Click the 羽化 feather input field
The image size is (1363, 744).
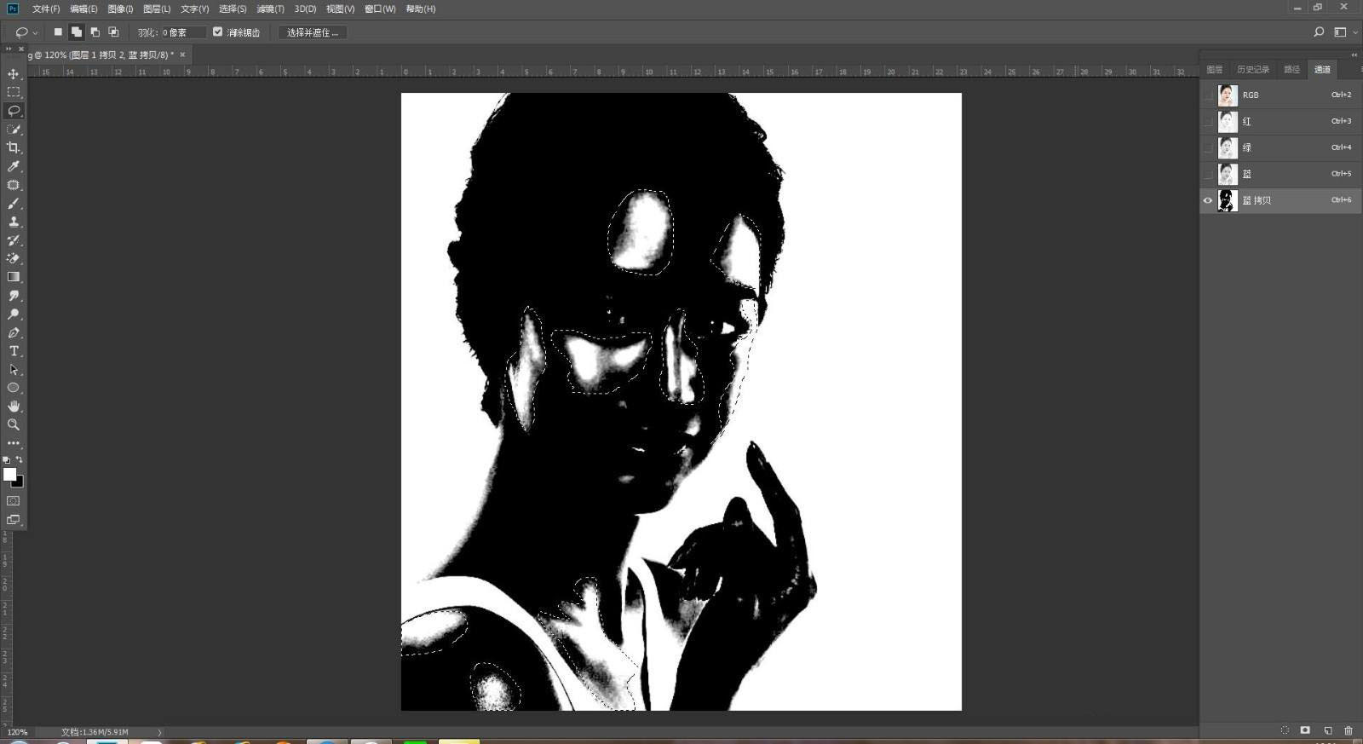[x=186, y=32]
